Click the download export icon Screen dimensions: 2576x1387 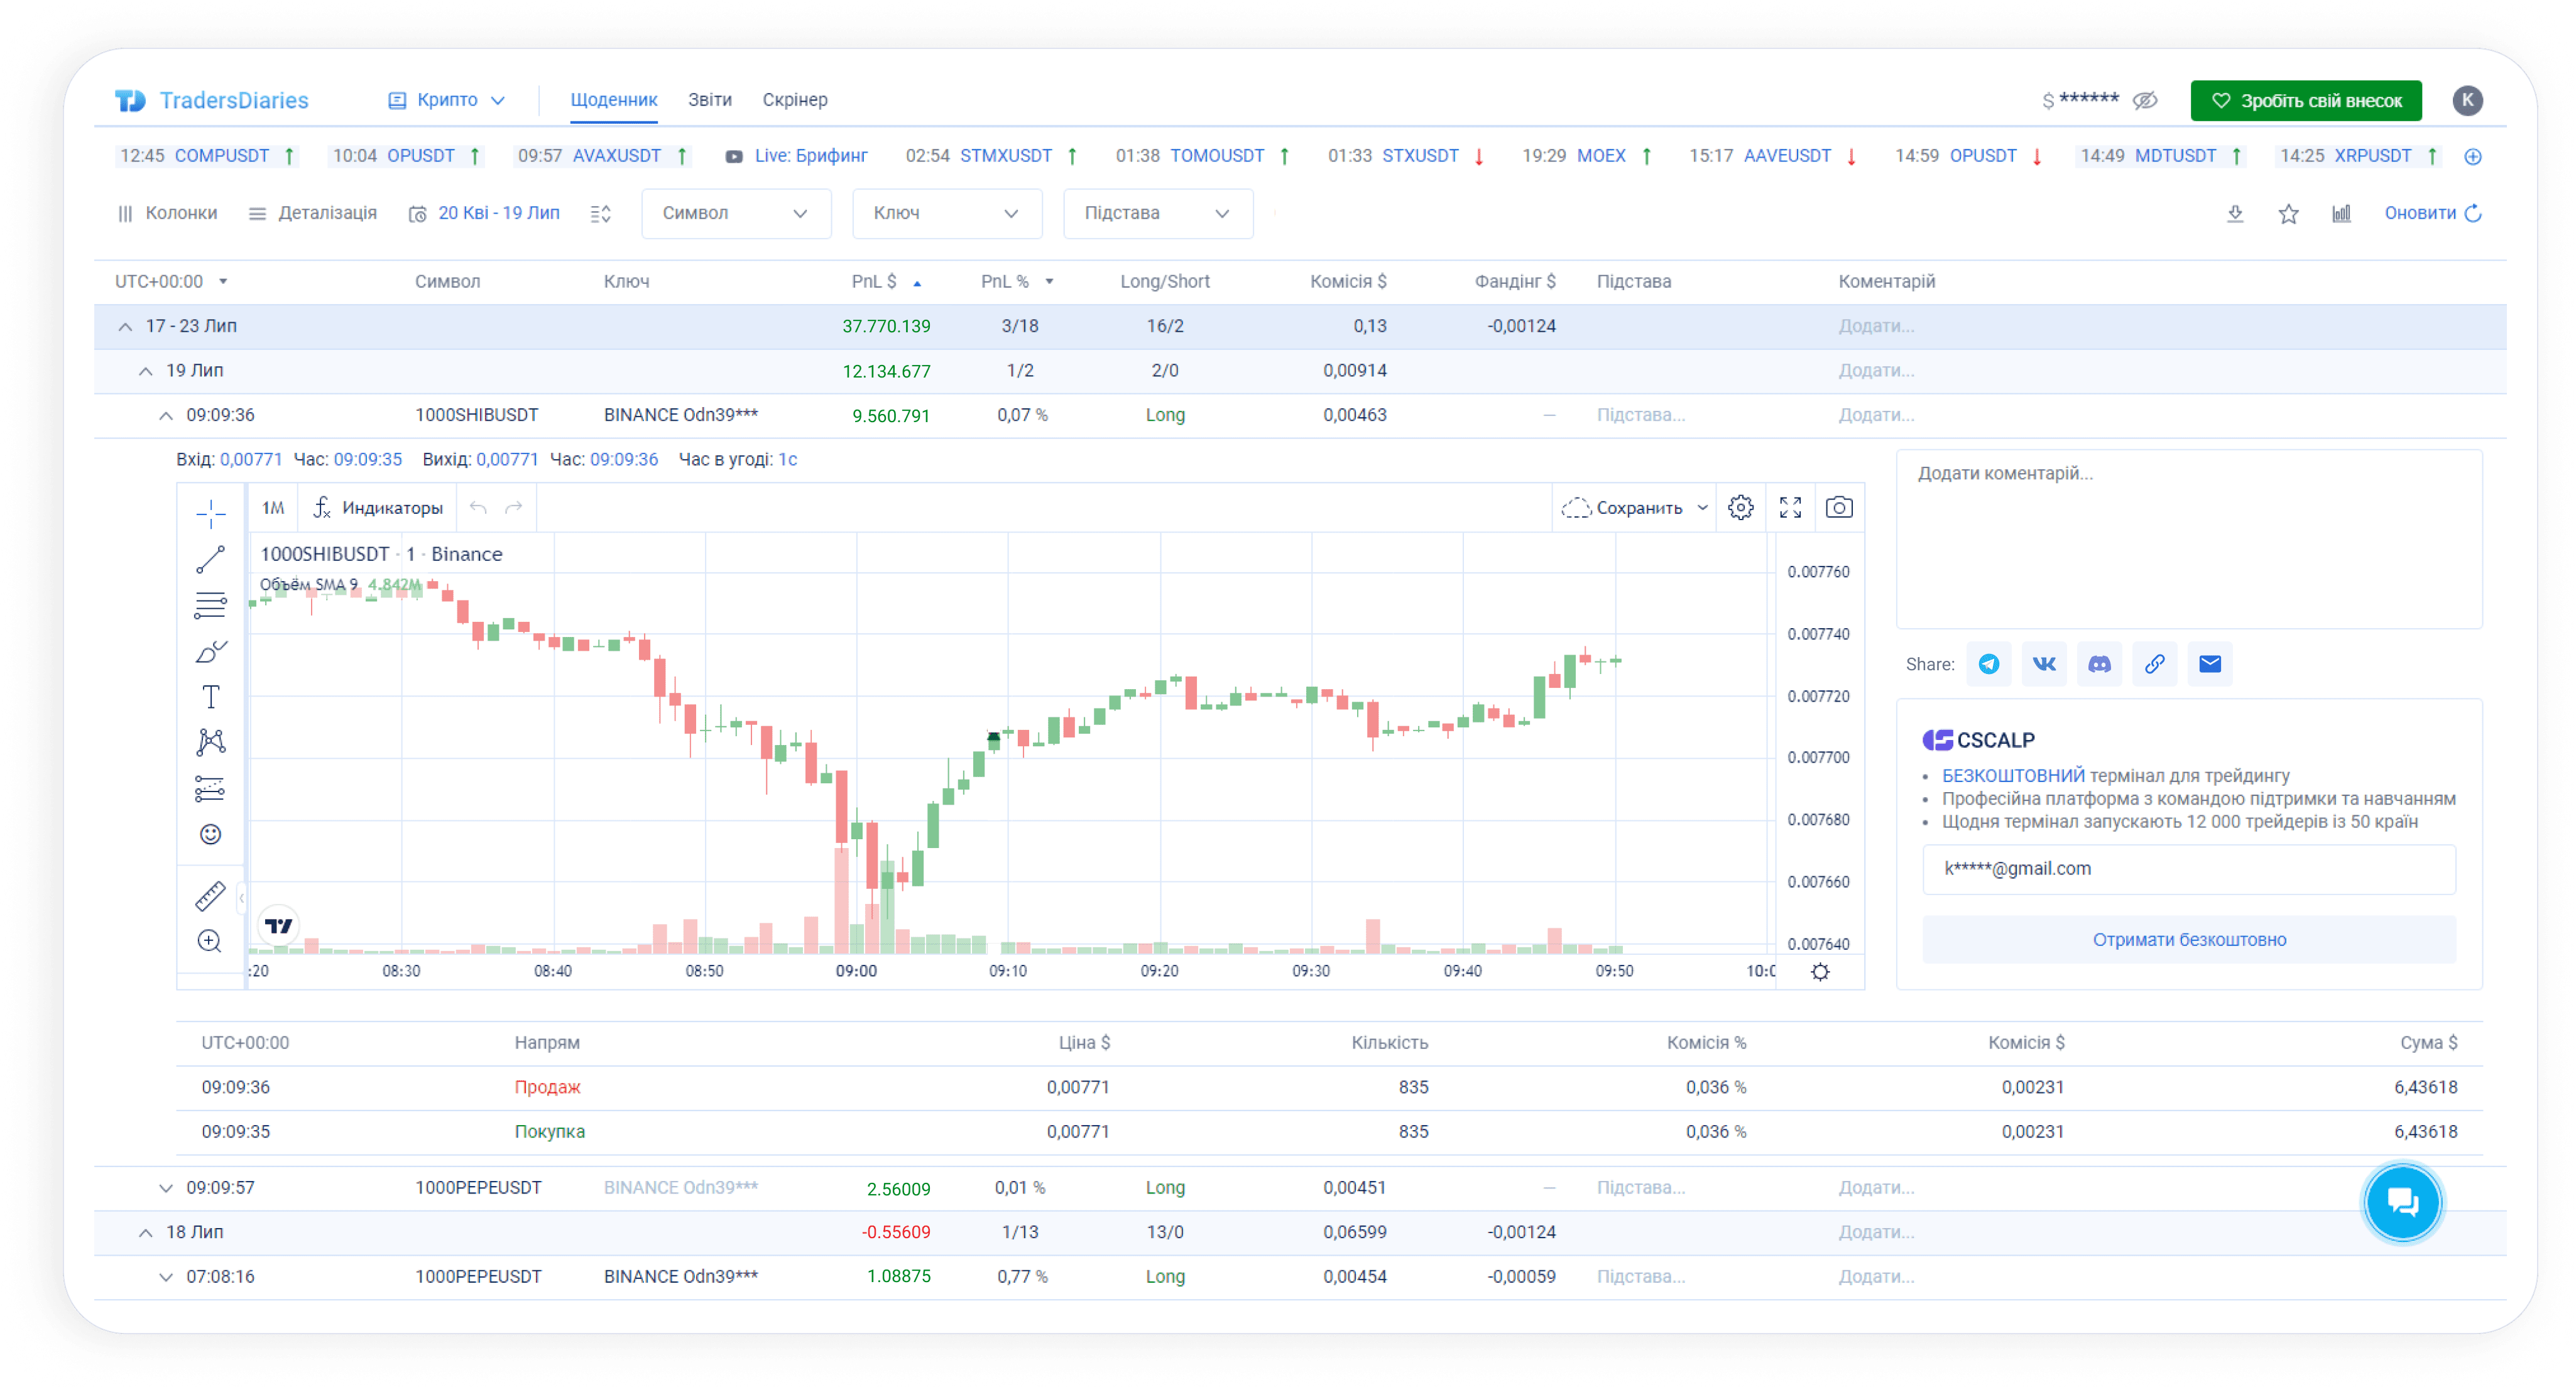tap(2235, 213)
